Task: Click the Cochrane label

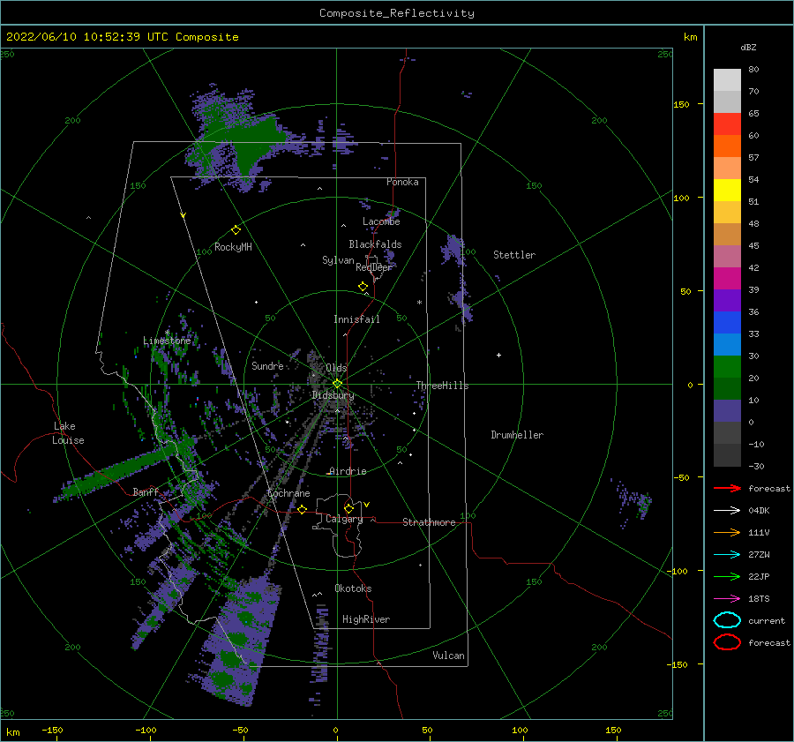Action: [x=288, y=493]
